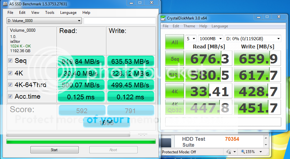
Task: Select 4K-64Thrd read result 500.07 MB/s
Action: coord(81,85)
